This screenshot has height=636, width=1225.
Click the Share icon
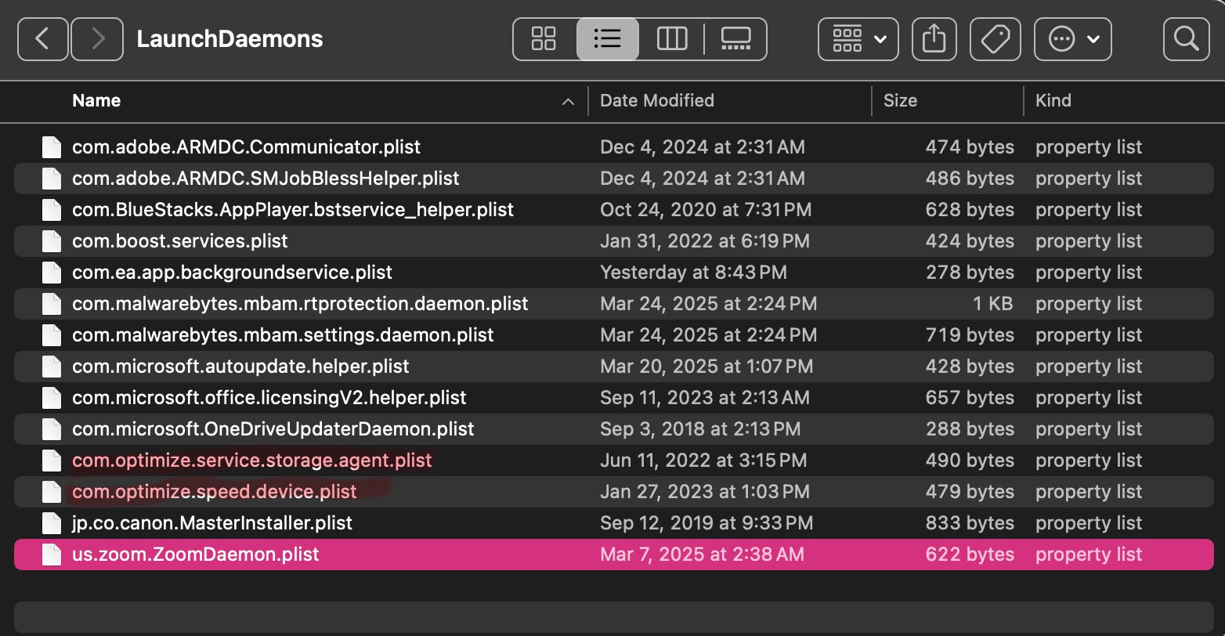(934, 38)
